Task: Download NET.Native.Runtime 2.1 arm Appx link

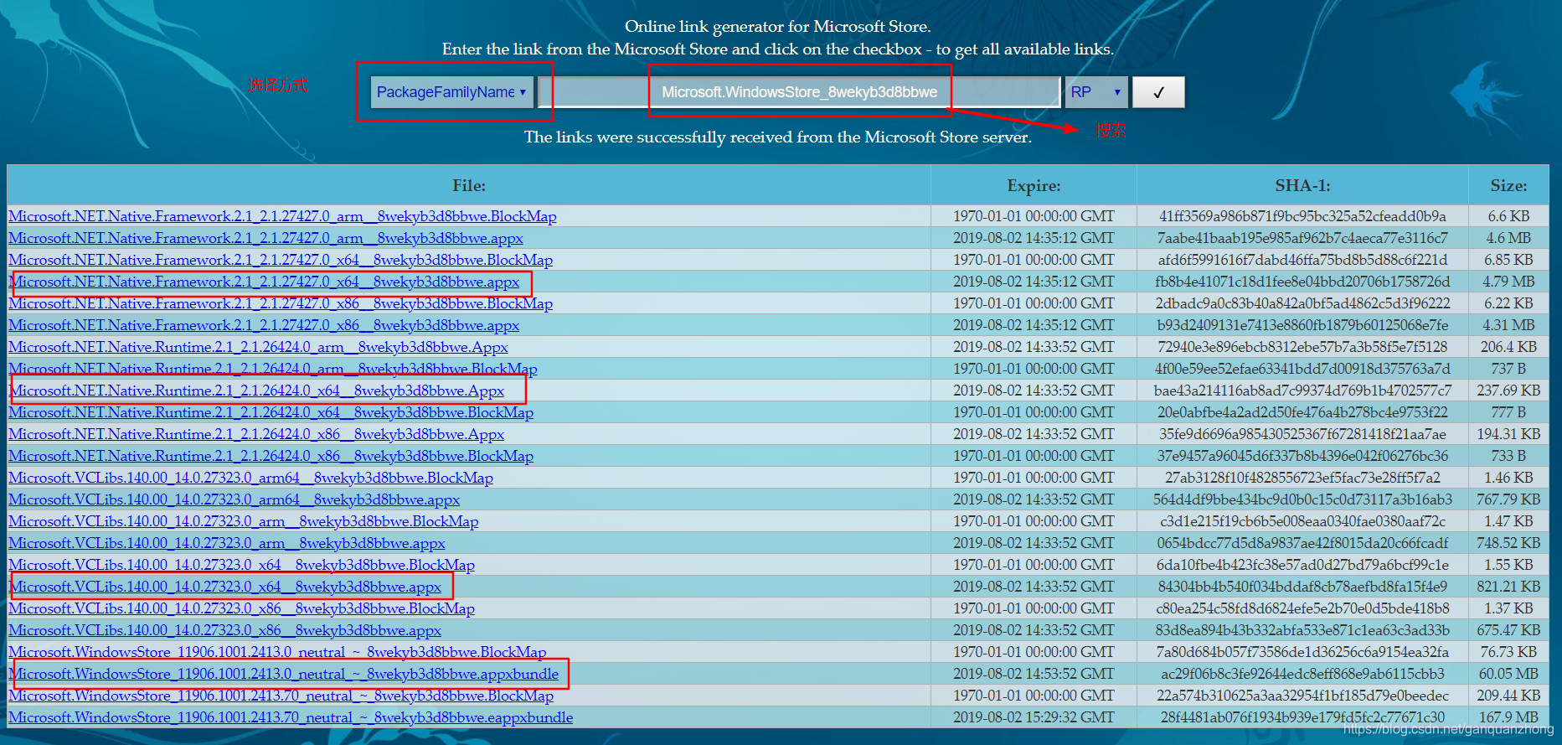Action: click(258, 347)
